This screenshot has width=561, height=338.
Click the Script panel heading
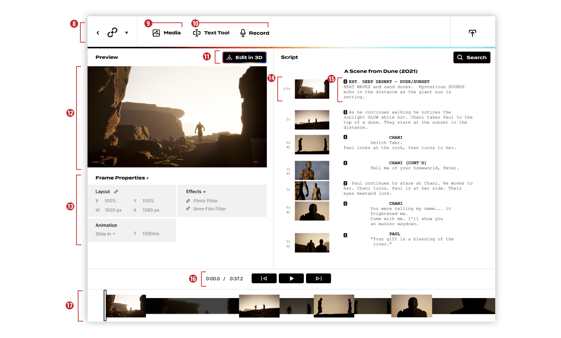tap(289, 57)
